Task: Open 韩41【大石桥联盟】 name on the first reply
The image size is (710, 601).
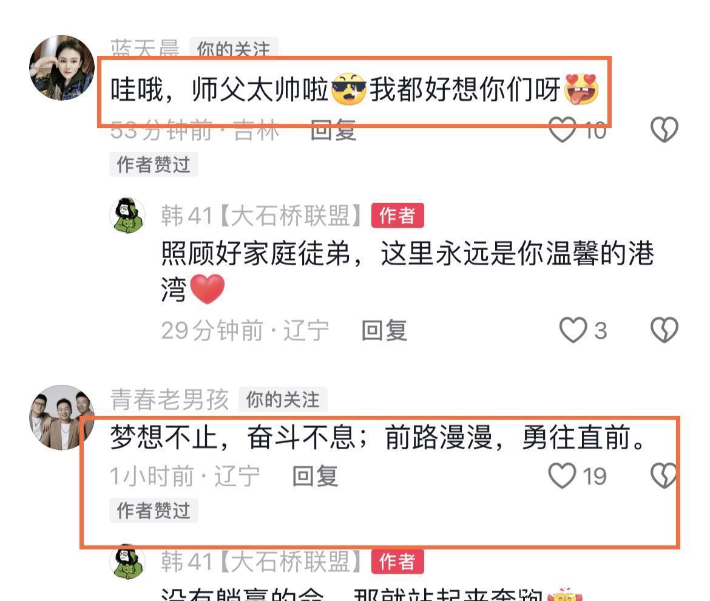Action: (x=262, y=216)
